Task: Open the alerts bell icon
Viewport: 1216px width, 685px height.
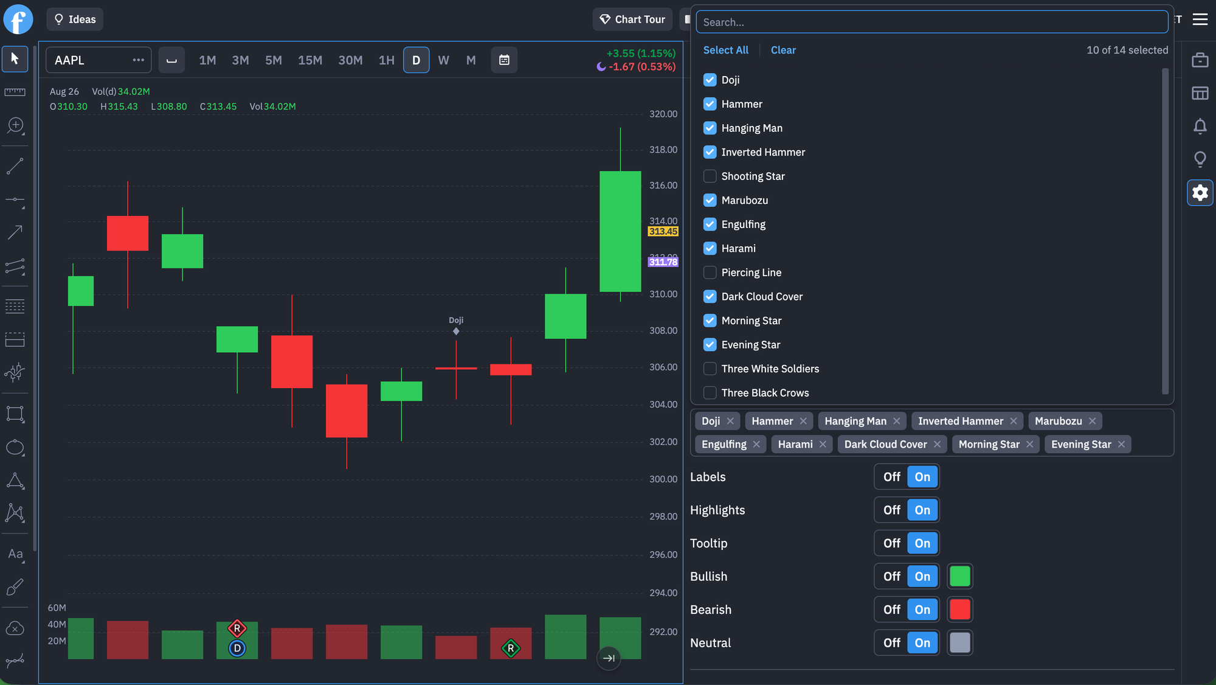Action: click(x=1200, y=127)
